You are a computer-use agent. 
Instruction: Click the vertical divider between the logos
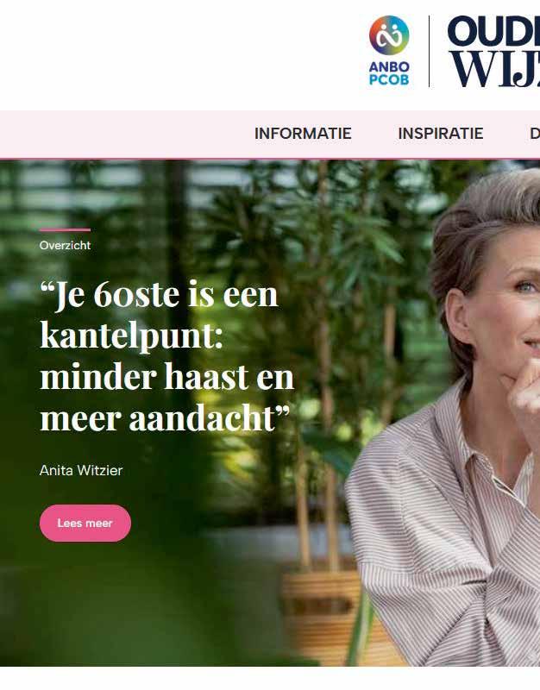pyautogui.click(x=429, y=52)
